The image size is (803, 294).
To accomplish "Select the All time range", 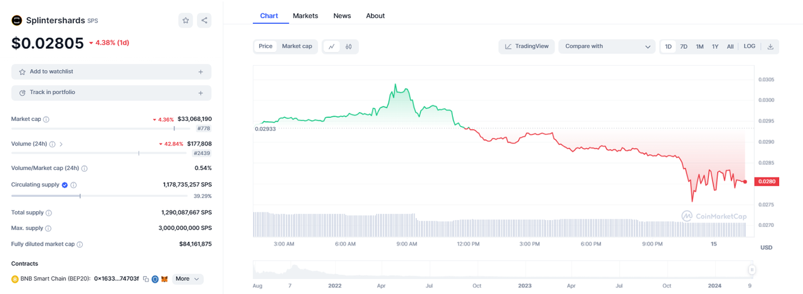I will click(x=730, y=46).
